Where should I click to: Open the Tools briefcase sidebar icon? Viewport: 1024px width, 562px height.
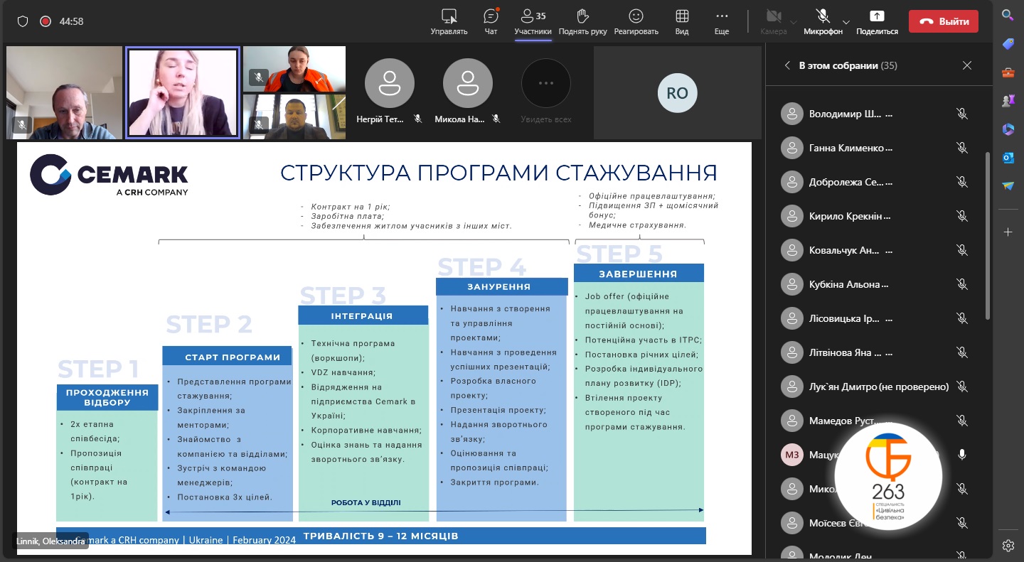coord(1008,72)
